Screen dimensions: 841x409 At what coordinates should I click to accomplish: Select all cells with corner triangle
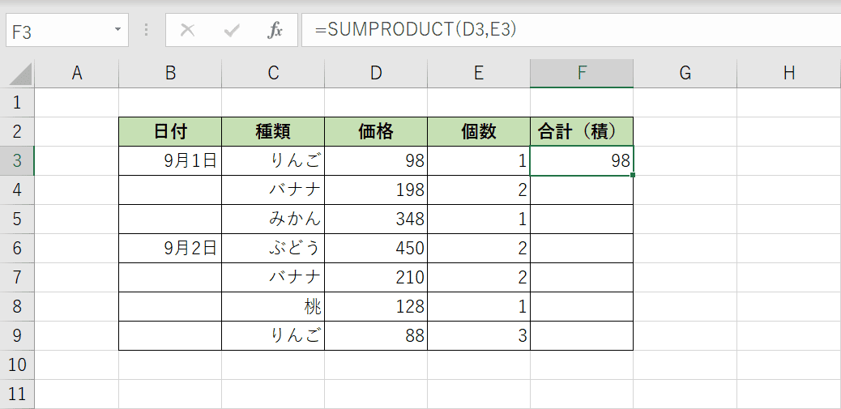click(21, 74)
